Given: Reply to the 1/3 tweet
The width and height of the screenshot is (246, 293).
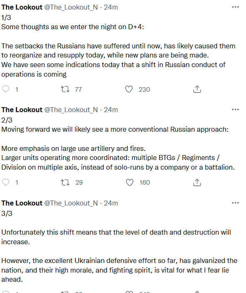Looking at the screenshot, I should [5, 89].
